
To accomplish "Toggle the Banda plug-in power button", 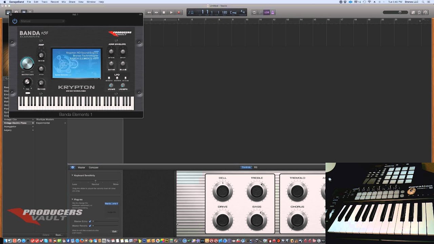I will coord(15,21).
